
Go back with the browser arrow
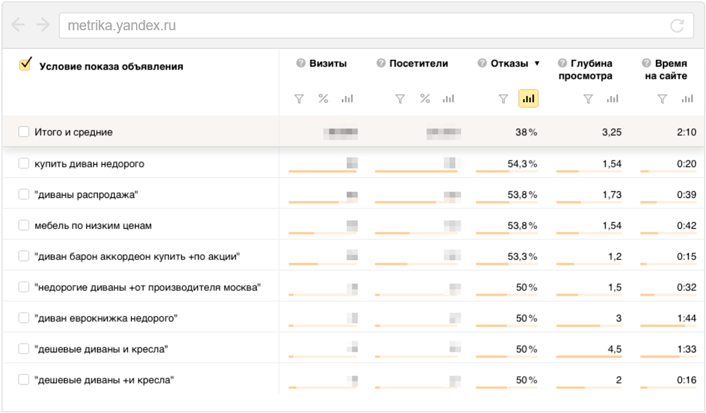click(18, 25)
